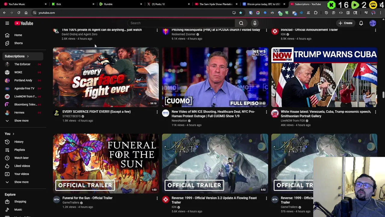Click the Create button
The image size is (385, 217).
click(x=345, y=23)
